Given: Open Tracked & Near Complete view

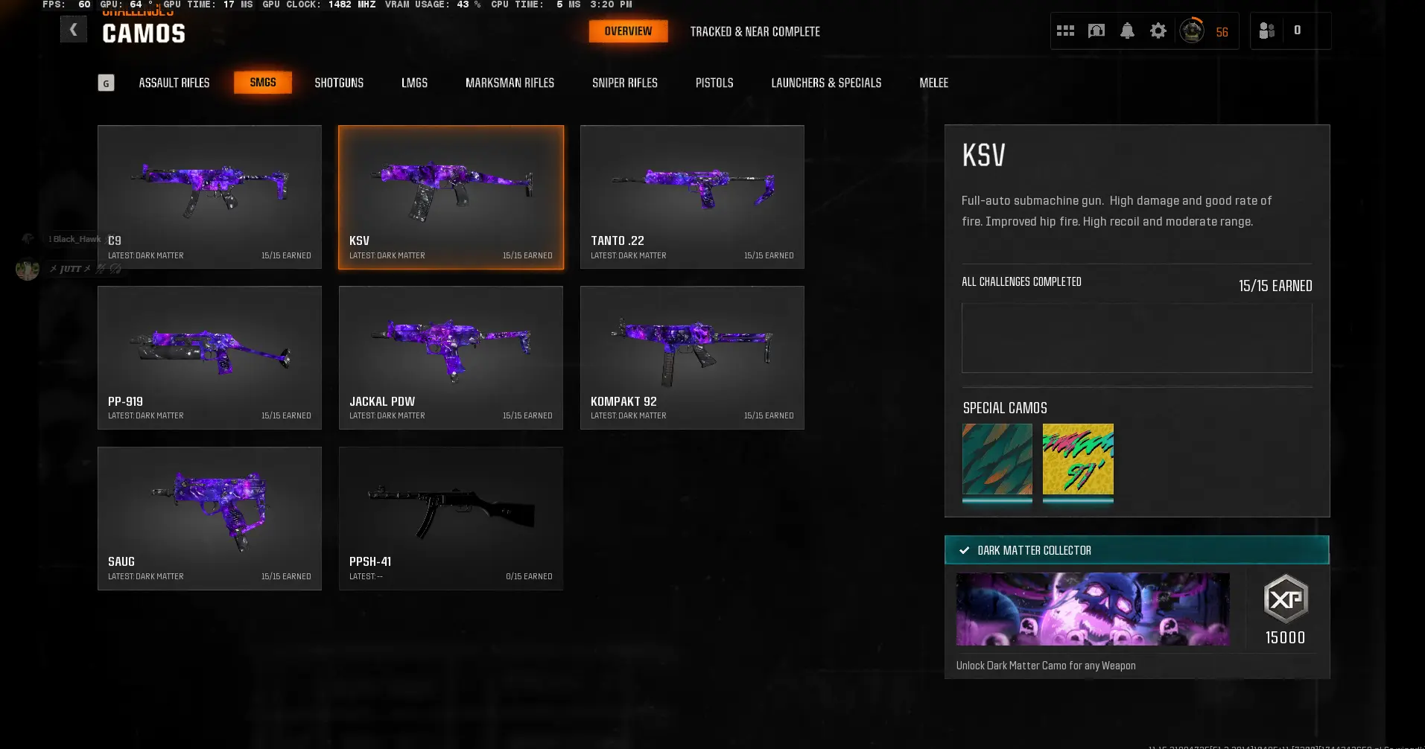Looking at the screenshot, I should pos(755,31).
